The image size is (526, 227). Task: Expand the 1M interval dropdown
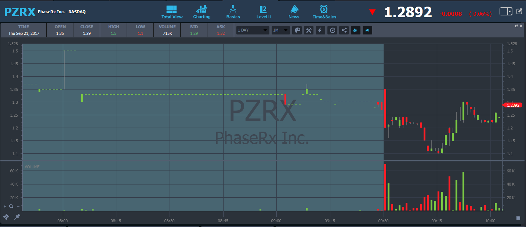tap(280, 30)
